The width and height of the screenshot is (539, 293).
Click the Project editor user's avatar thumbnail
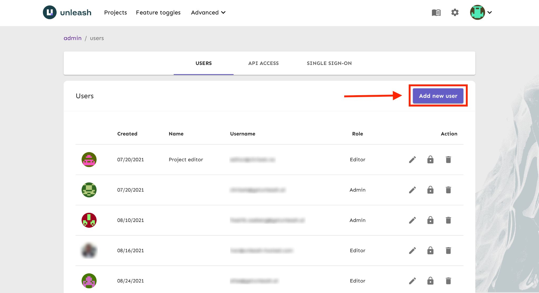click(89, 160)
